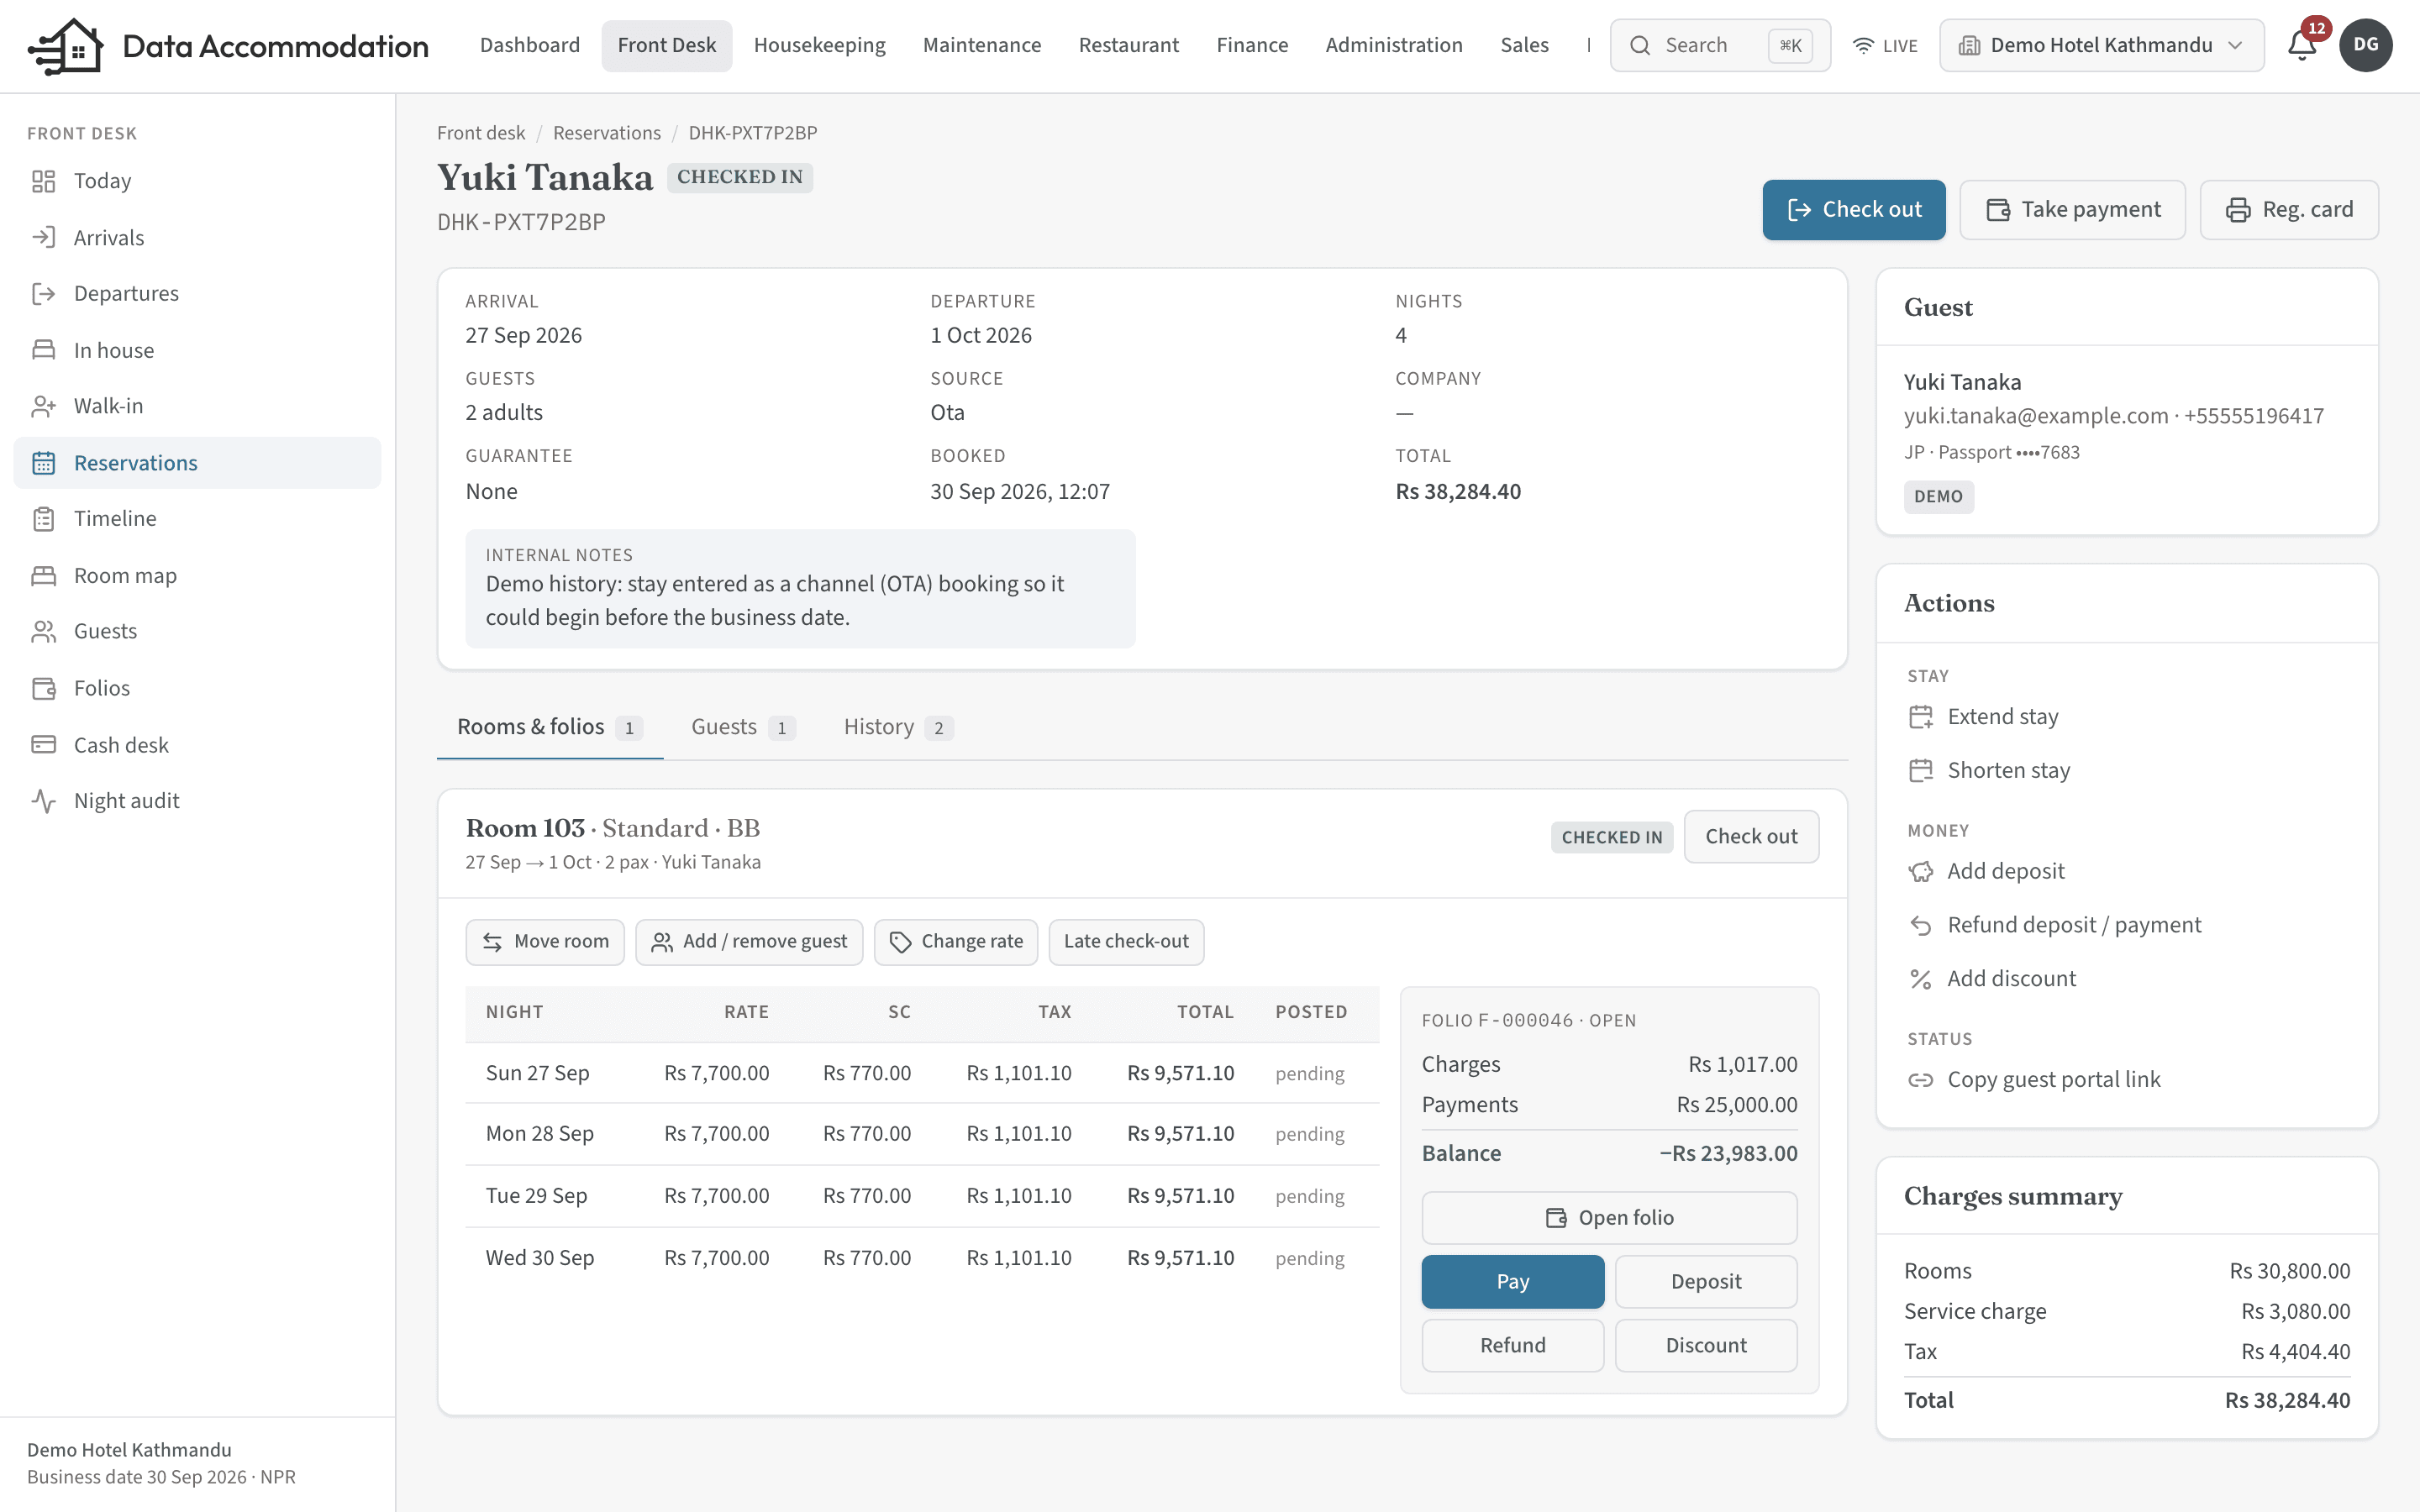Click the Guests sidebar icon
Viewport: 2420px width, 1512px height.
pyautogui.click(x=43, y=631)
